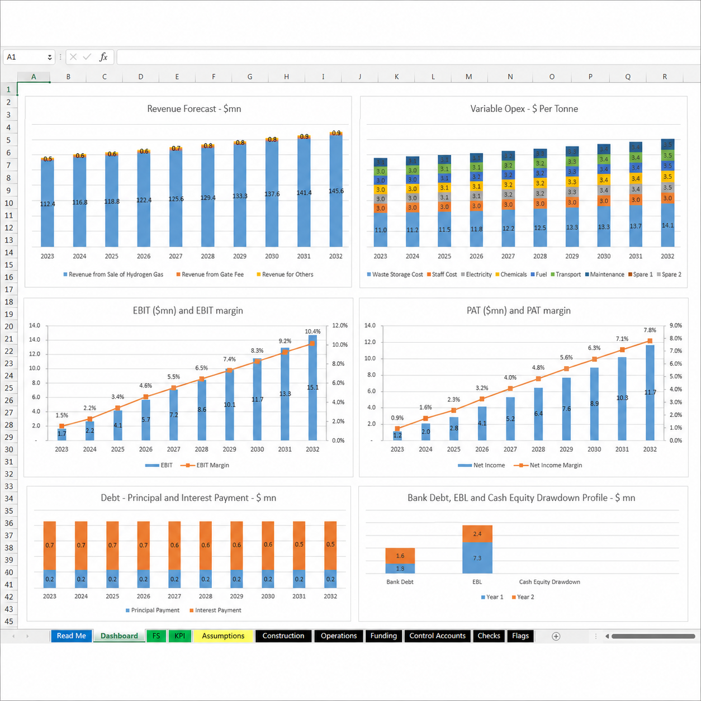Image resolution: width=701 pixels, height=701 pixels.
Task: Go to the Control Accounts tab
Action: click(x=437, y=636)
